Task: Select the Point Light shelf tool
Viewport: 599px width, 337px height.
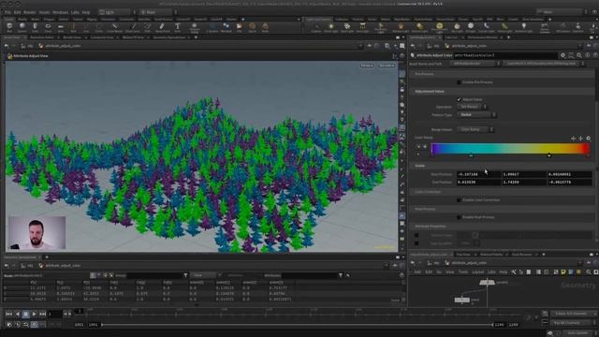Action: (331, 27)
